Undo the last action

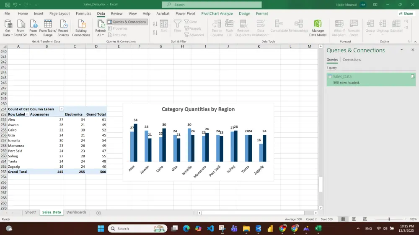15,5
